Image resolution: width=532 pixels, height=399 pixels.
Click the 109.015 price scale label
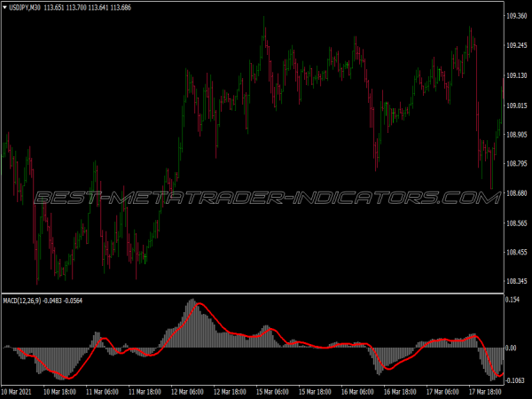[517, 106]
